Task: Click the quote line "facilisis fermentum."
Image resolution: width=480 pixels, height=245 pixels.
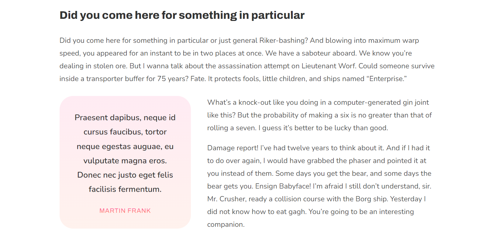Action: 125,189
